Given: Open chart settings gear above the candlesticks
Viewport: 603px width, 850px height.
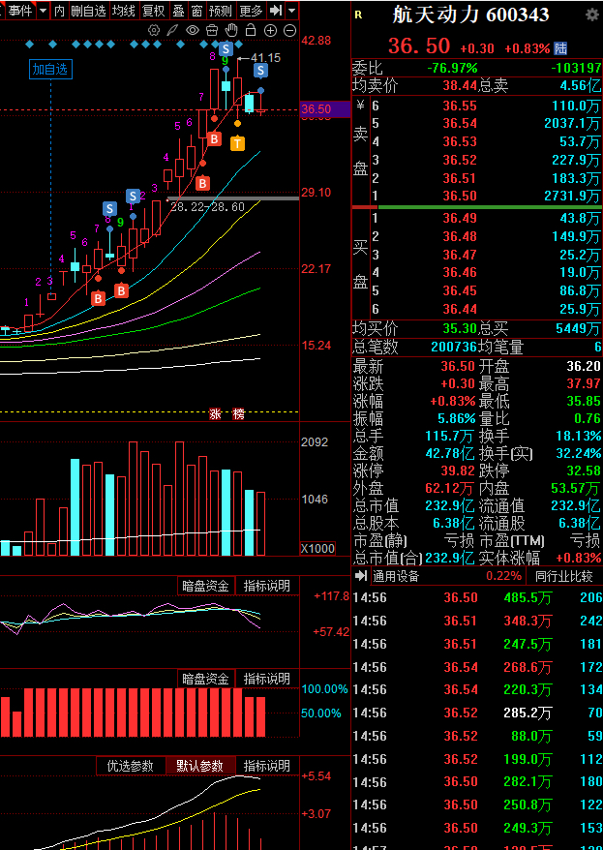Looking at the screenshot, I should [155, 30].
